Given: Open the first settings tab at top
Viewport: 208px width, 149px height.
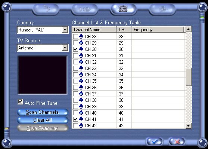Looking at the screenshot, I should [46, 9].
